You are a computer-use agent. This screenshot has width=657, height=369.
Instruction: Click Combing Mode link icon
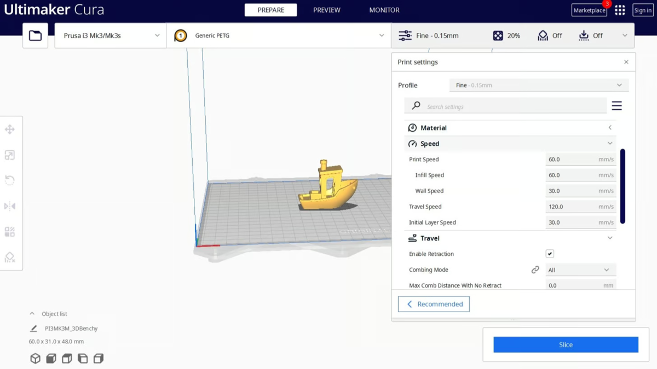coord(535,270)
